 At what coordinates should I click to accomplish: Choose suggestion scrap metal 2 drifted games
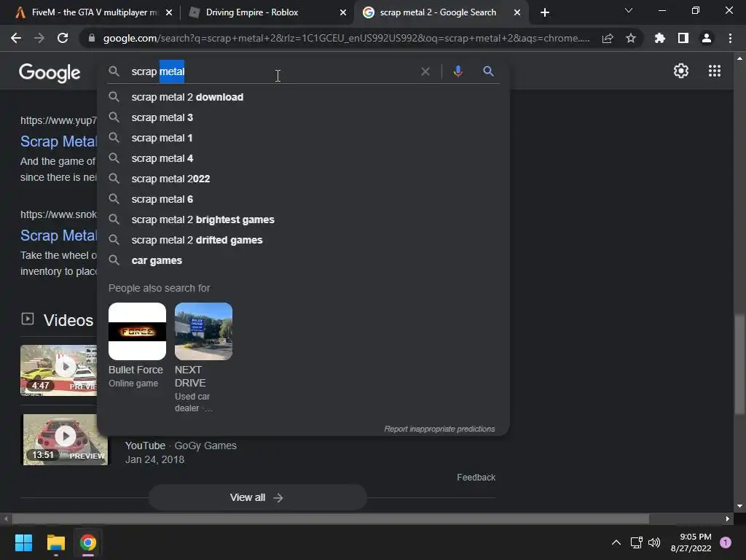point(304,241)
